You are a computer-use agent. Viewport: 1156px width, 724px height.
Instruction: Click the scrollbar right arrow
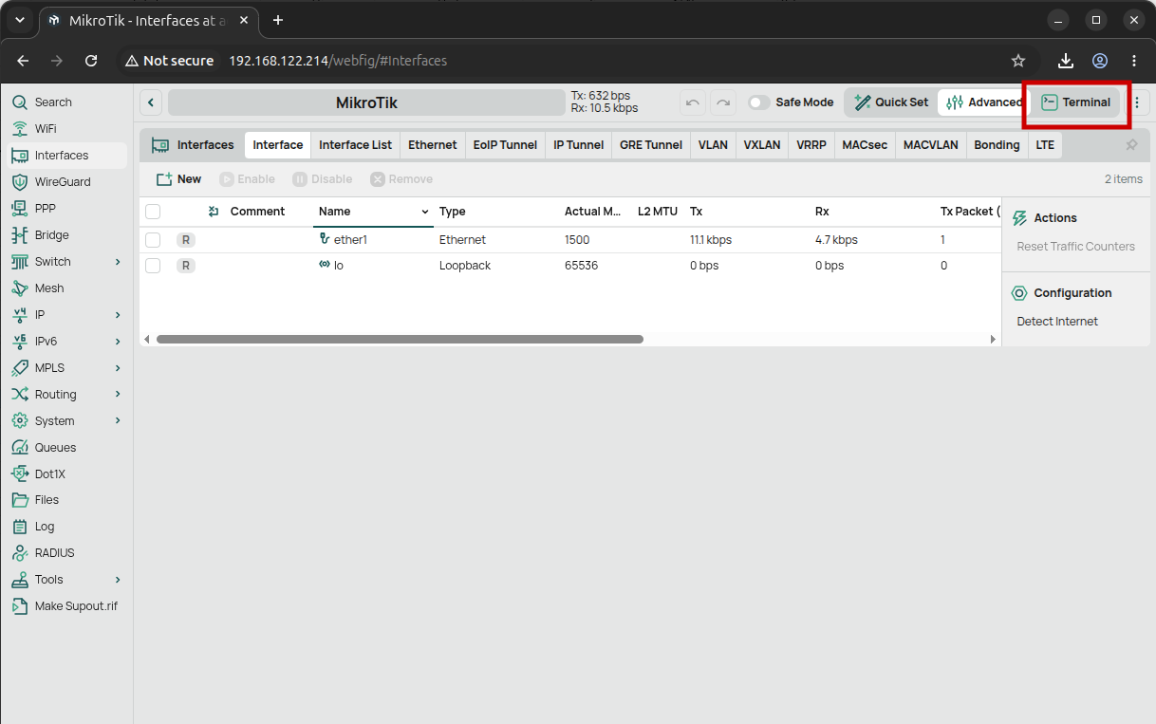click(993, 339)
